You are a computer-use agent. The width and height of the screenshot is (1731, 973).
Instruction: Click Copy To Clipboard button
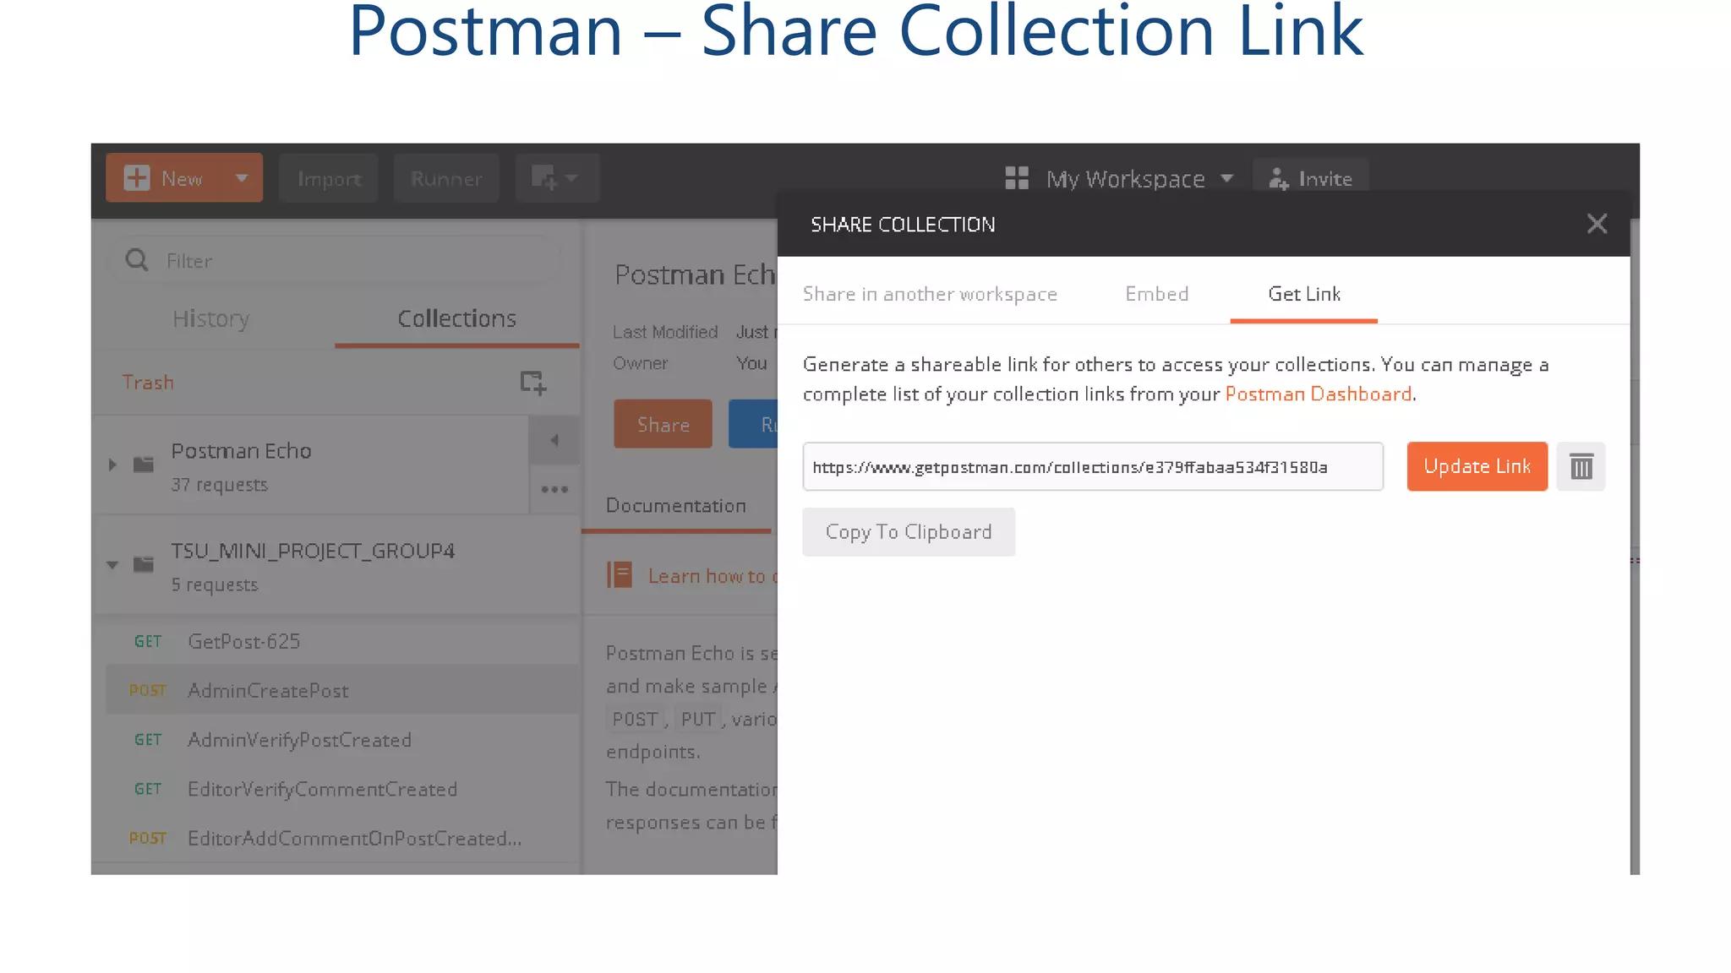point(909,532)
